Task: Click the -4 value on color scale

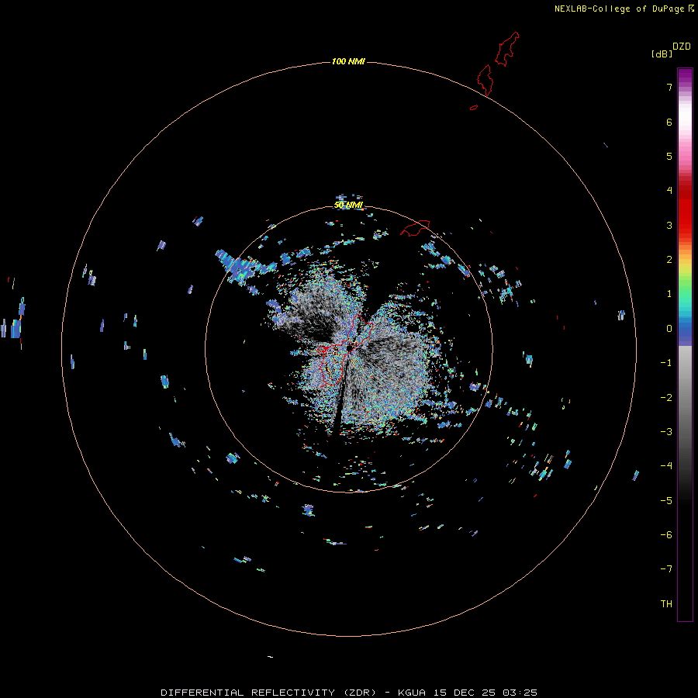Action: pos(666,466)
